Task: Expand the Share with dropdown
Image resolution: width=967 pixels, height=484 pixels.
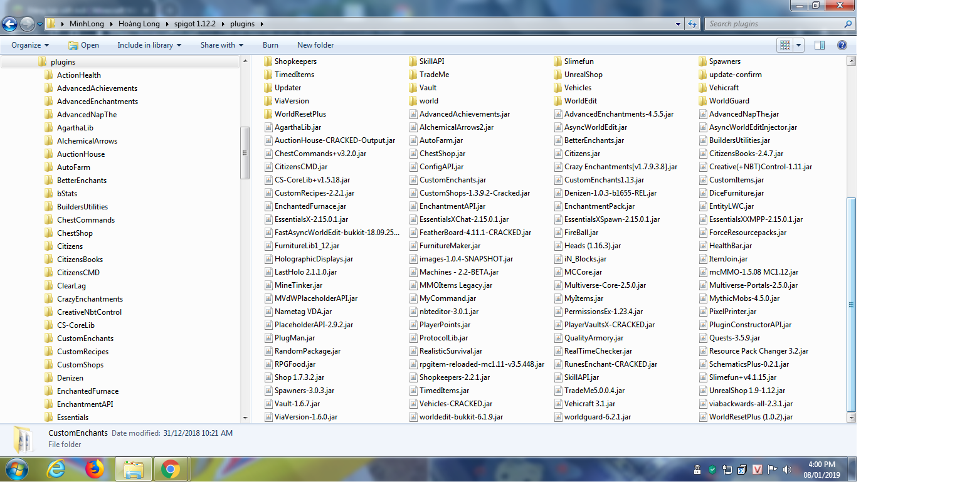Action: coord(222,45)
